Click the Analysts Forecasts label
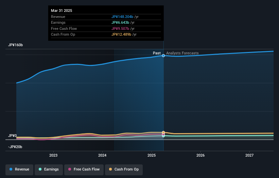 click(x=182, y=53)
